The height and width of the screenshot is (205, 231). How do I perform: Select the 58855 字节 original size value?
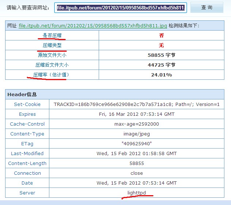click(x=161, y=55)
